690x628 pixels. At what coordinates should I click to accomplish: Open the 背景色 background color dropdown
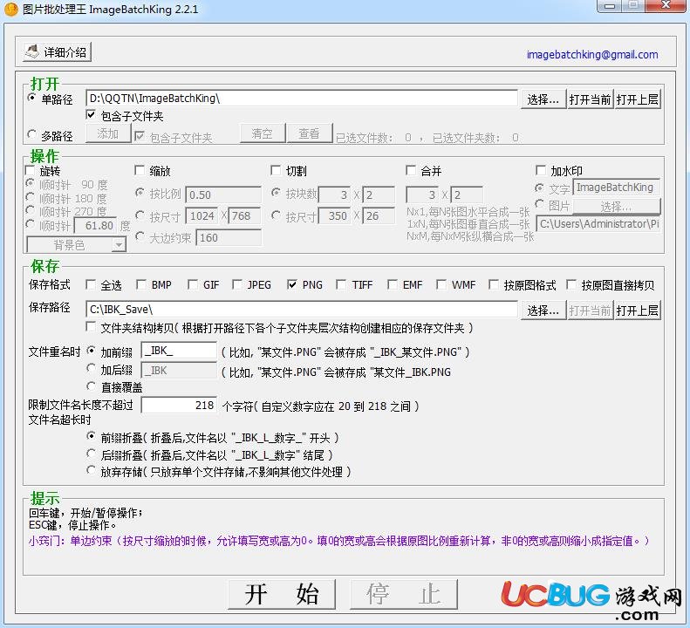(x=77, y=245)
